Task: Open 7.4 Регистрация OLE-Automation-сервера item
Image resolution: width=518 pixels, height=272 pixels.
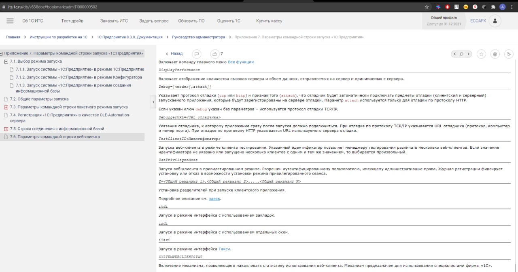Action: point(70,118)
